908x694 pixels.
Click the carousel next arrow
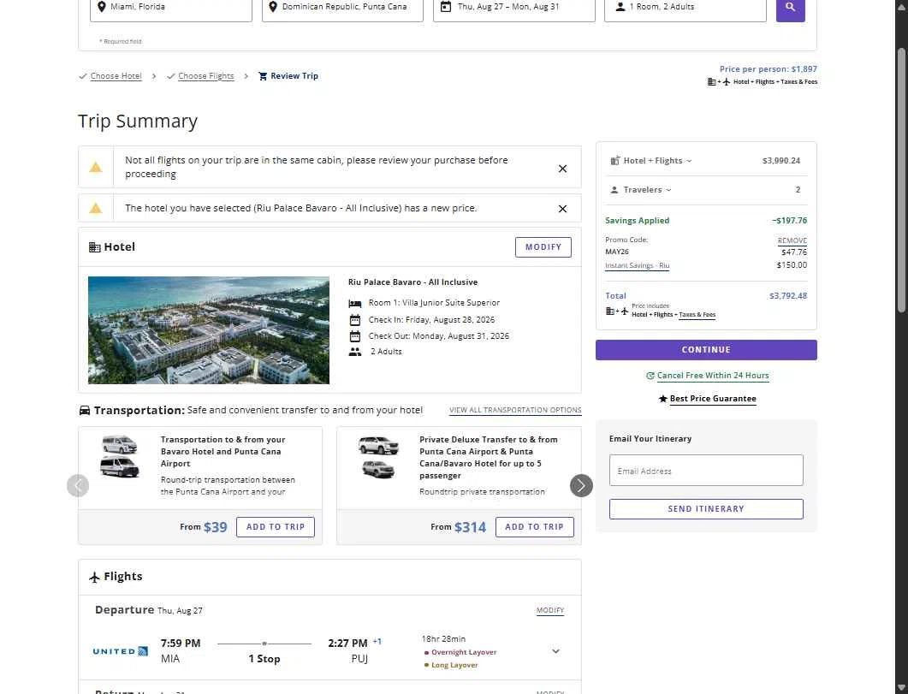click(x=581, y=485)
